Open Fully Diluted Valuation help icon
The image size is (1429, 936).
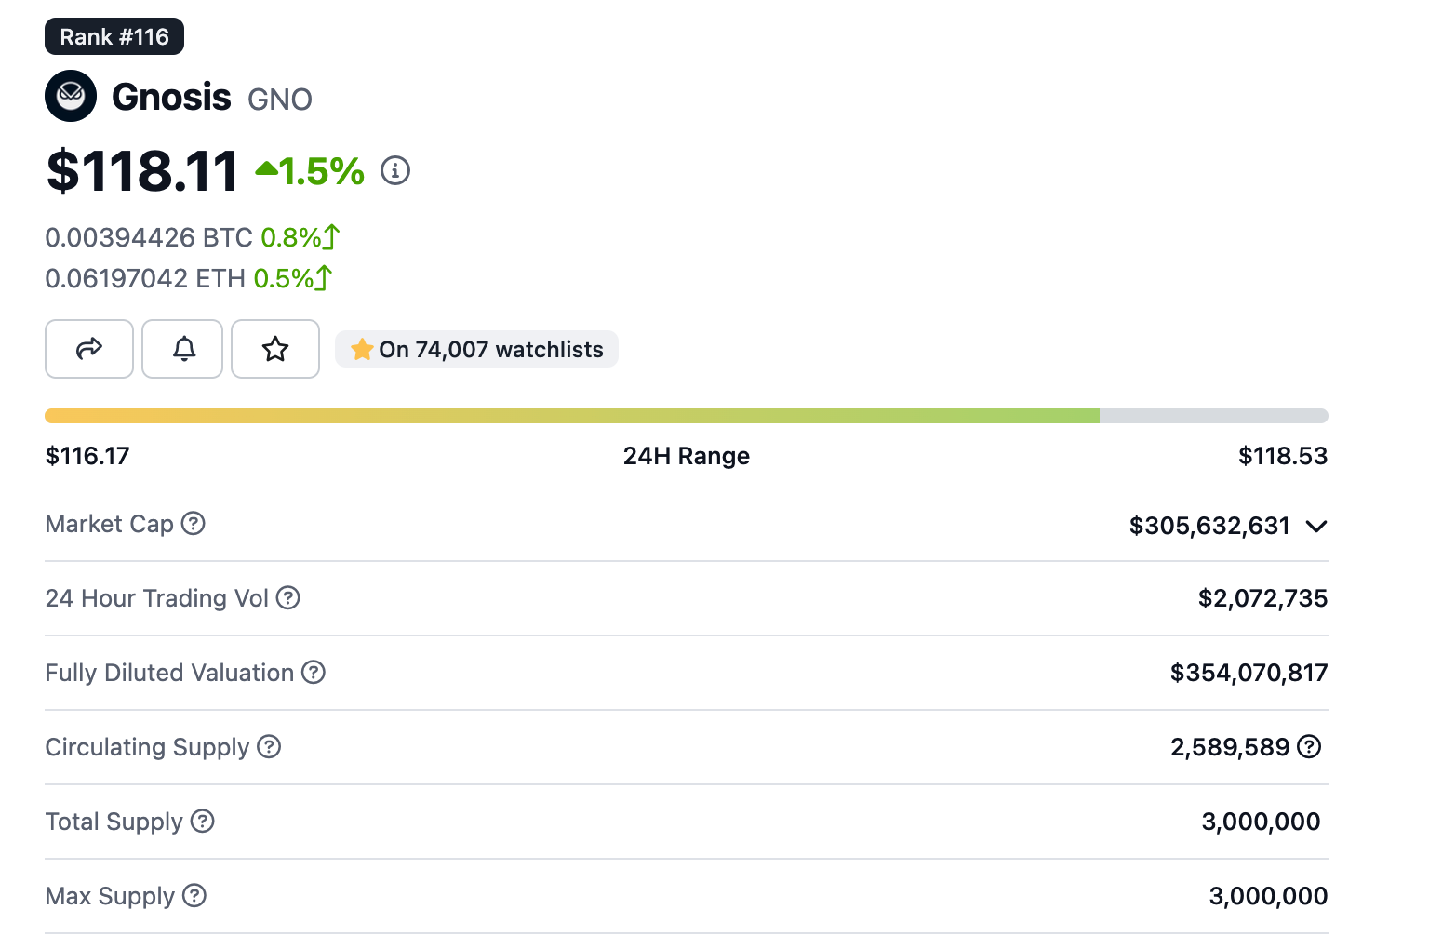click(314, 673)
